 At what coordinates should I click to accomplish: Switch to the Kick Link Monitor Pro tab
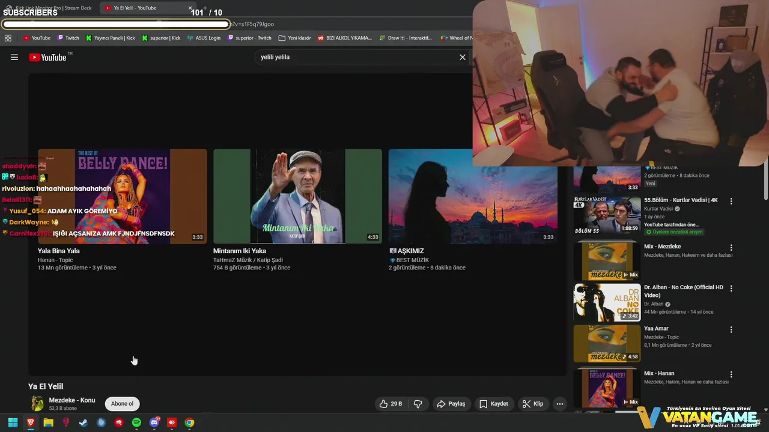click(x=49, y=8)
